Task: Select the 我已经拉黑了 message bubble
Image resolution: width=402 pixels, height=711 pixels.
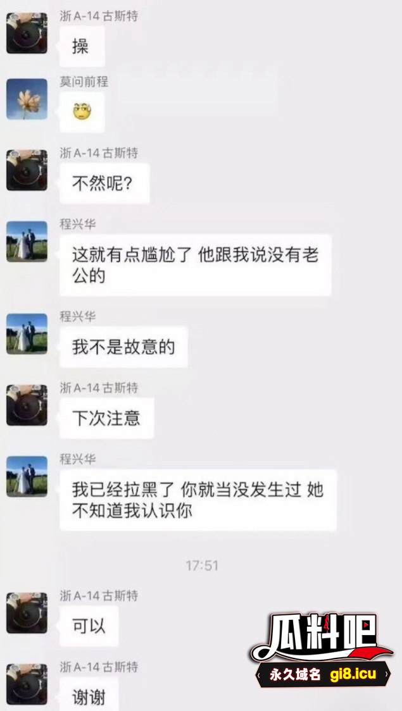Action: click(x=198, y=500)
